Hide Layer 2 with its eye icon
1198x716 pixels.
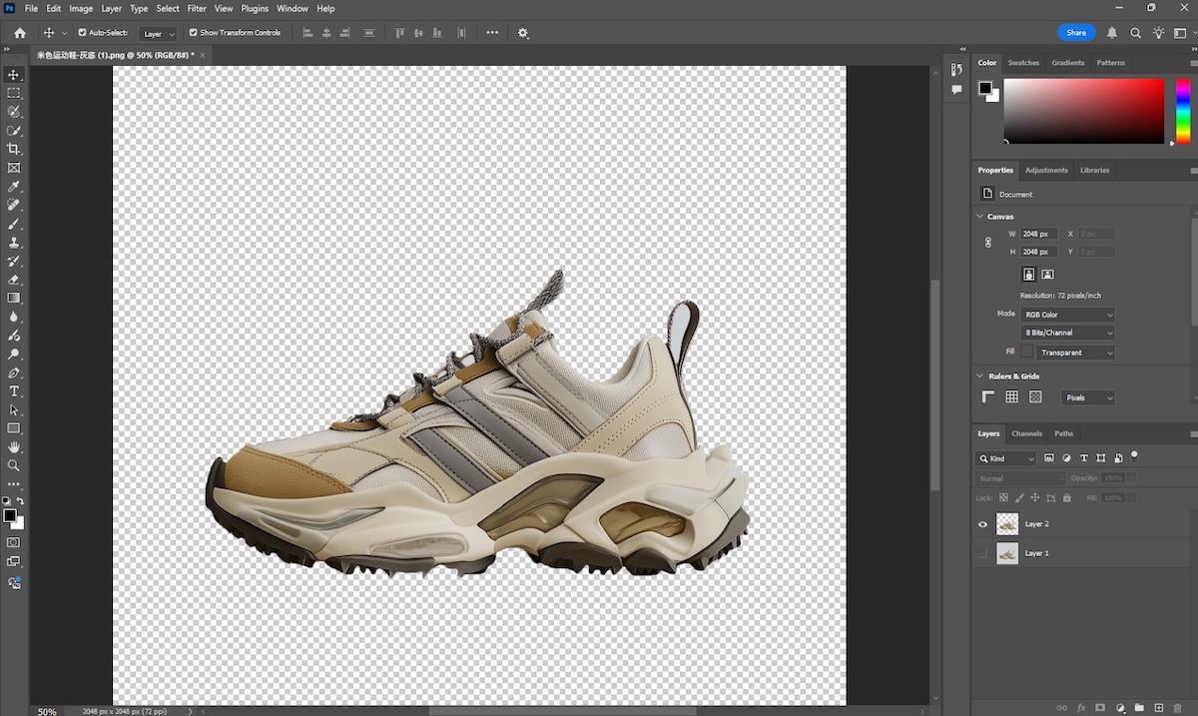coord(983,524)
